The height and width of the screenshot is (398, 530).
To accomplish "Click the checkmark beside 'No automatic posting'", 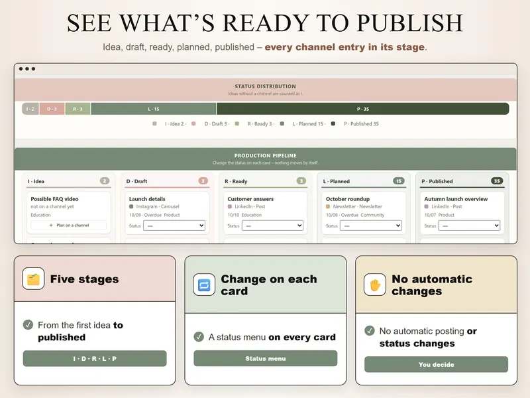I will [370, 330].
